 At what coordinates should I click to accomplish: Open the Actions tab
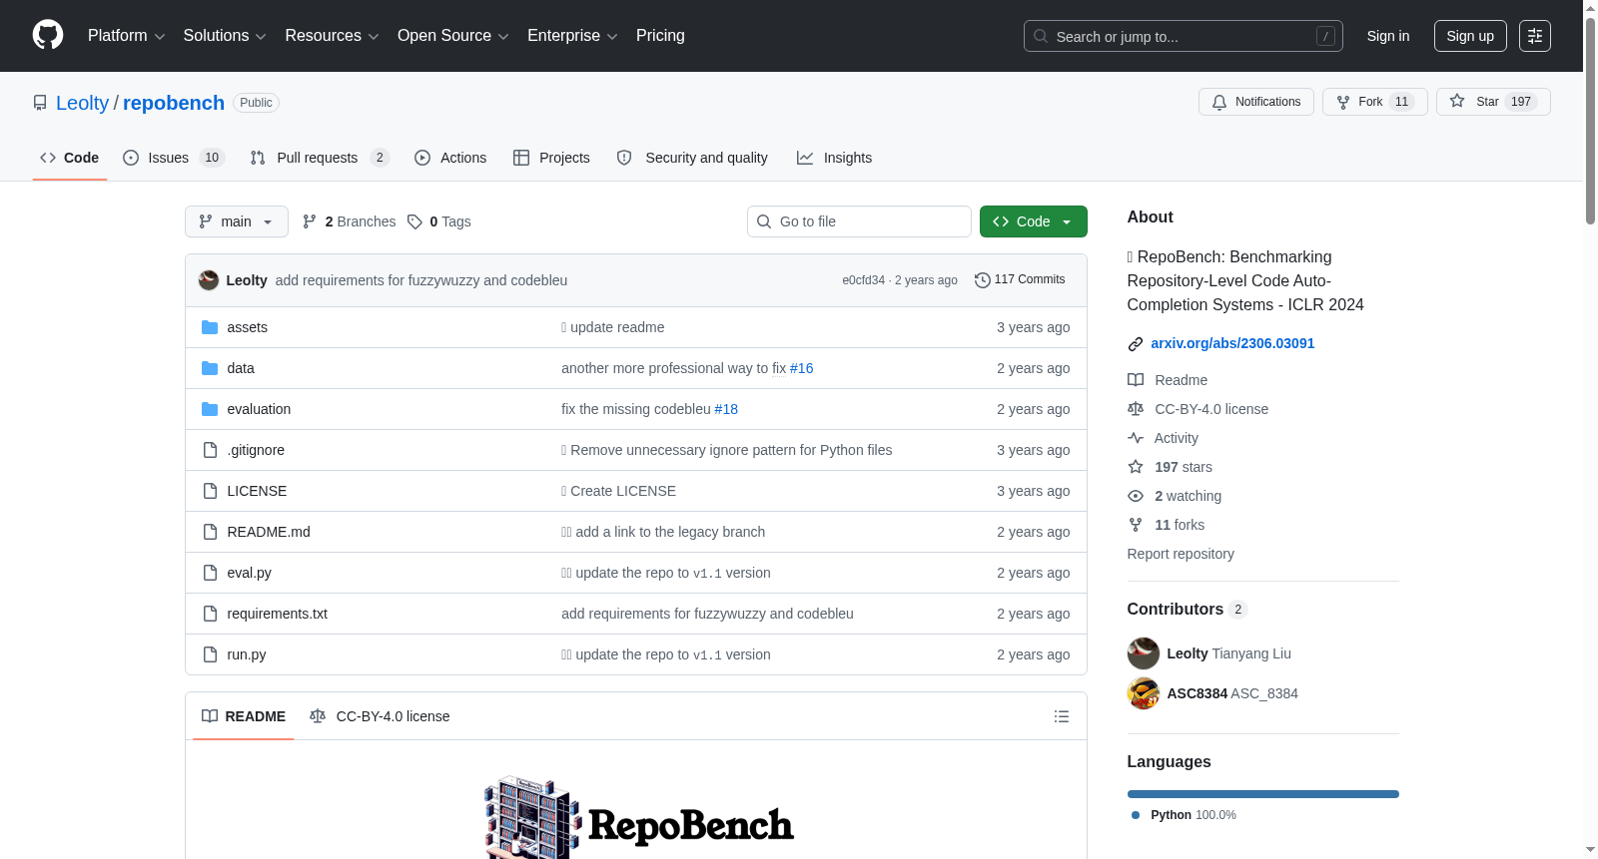(450, 158)
